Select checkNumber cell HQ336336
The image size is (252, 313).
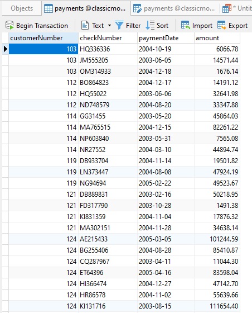tap(108, 49)
